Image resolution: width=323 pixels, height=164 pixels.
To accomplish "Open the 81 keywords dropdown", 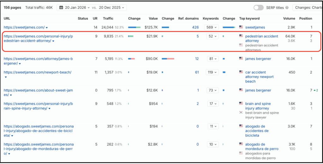I will (x=213, y=58).
